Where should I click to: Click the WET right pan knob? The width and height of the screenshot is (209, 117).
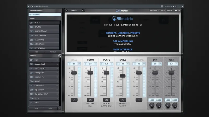(x=175, y=105)
